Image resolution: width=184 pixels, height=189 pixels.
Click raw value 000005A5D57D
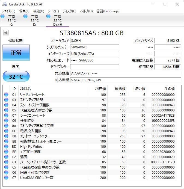tap(163, 162)
